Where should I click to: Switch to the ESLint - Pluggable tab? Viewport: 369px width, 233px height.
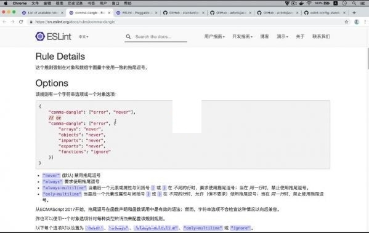click(x=137, y=13)
